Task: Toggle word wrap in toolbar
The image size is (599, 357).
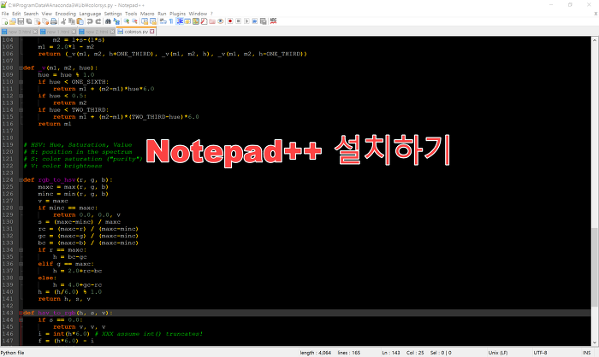Action: coord(163,21)
